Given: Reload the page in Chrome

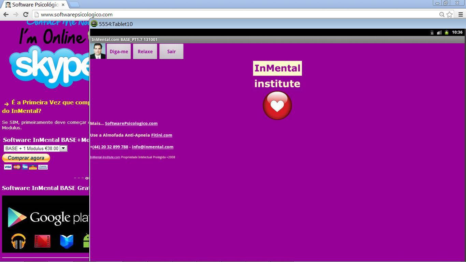Looking at the screenshot, I should pyautogui.click(x=26, y=14).
